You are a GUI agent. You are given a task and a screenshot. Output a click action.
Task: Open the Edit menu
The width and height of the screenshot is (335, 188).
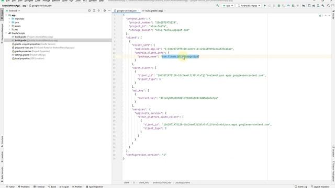(x=14, y=1)
